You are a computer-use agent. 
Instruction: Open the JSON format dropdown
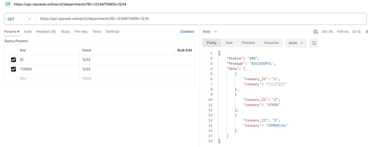pyautogui.click(x=296, y=43)
